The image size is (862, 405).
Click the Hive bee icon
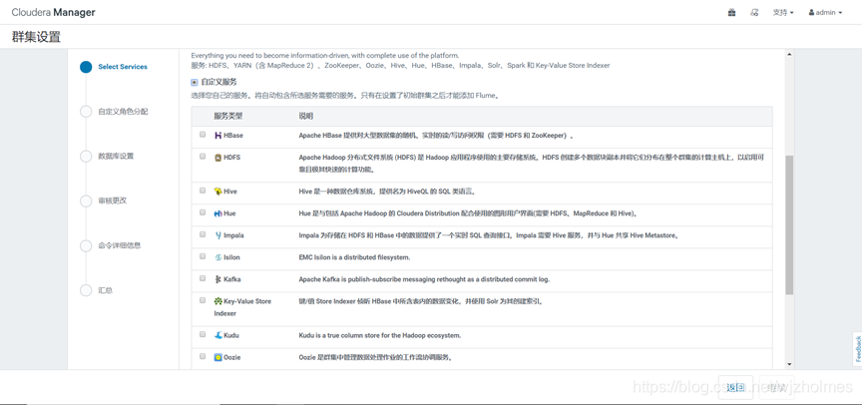click(217, 192)
